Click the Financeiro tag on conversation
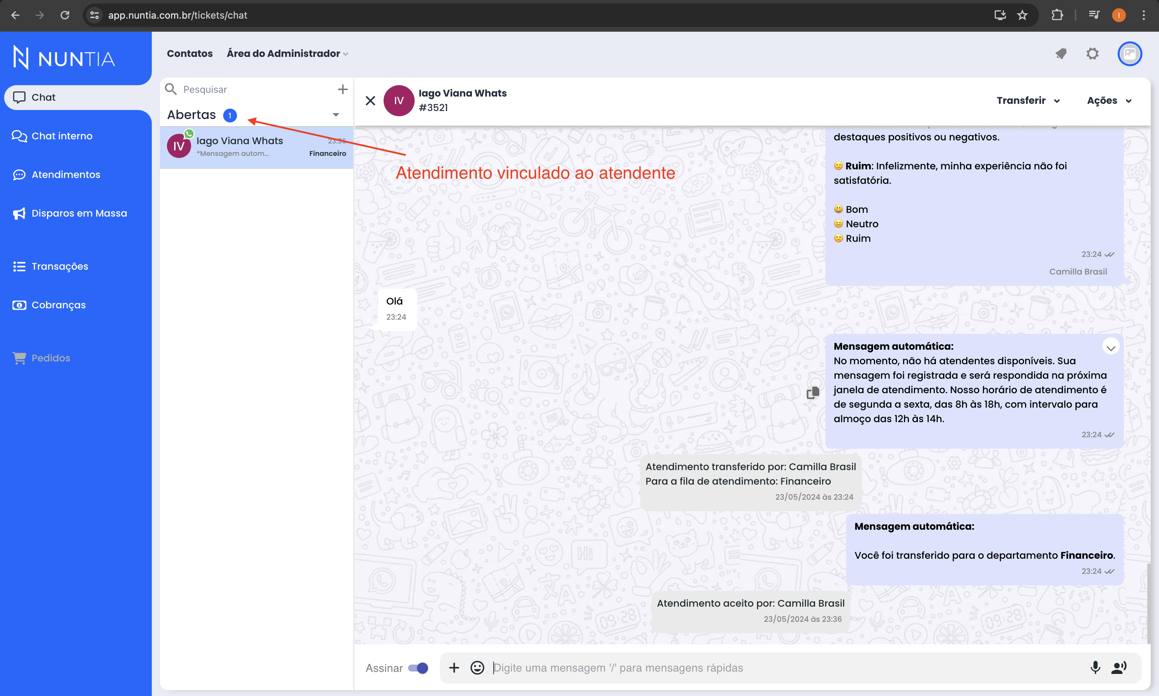This screenshot has height=696, width=1159. (327, 154)
